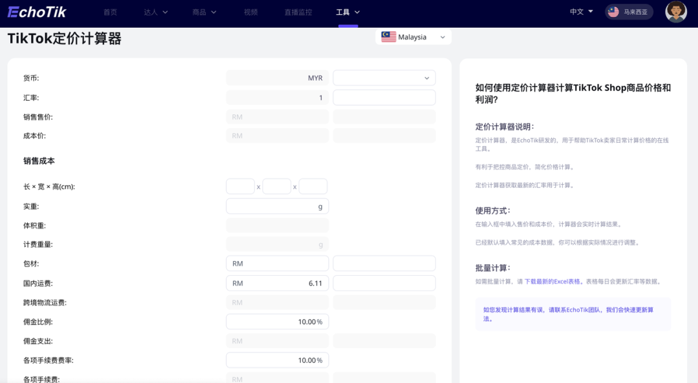The width and height of the screenshot is (698, 383).
Task: Click the 国内运费 secondary currency field
Action: (x=384, y=283)
